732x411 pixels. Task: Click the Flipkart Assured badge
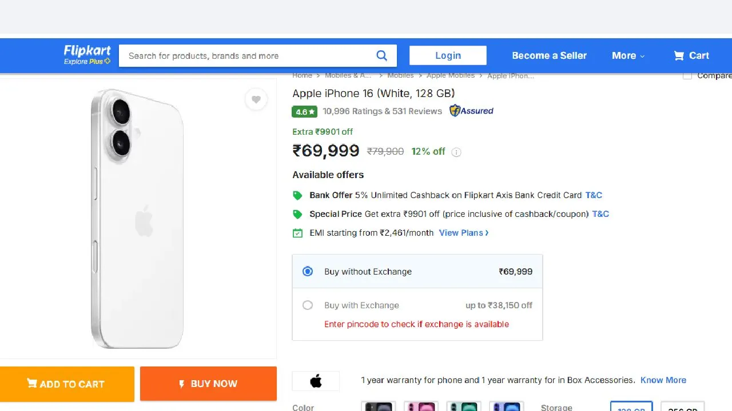coord(471,111)
